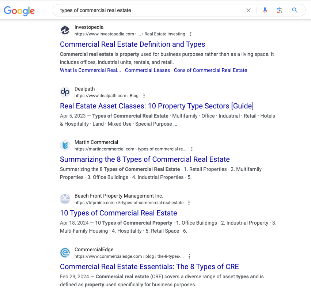Image resolution: width=311 pixels, height=298 pixels.
Task: Open Summarizing the 8 Types link
Action: tap(145, 160)
